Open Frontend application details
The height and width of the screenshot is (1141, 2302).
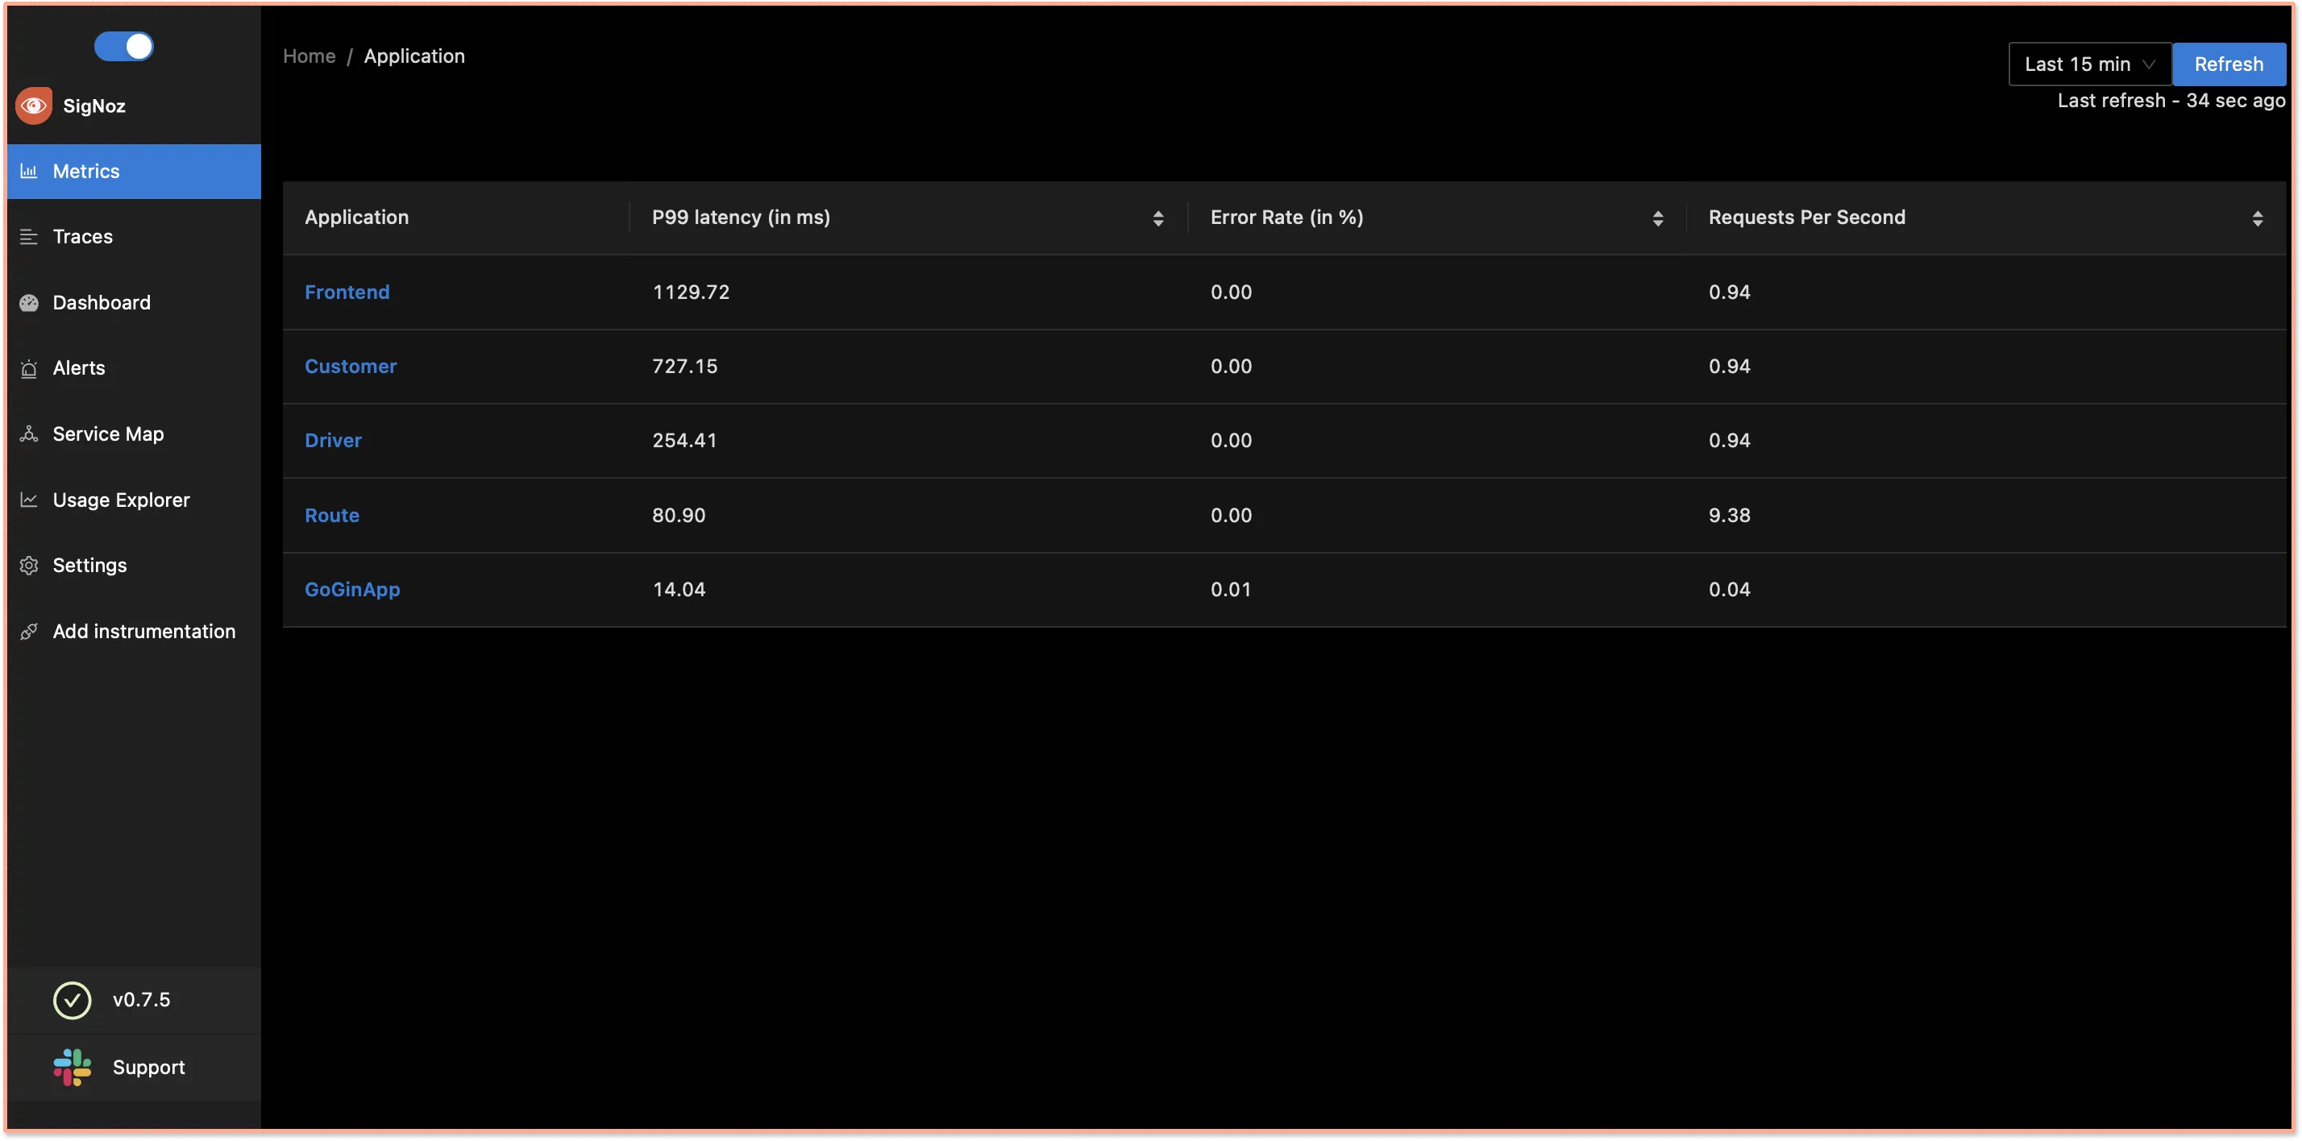point(347,291)
